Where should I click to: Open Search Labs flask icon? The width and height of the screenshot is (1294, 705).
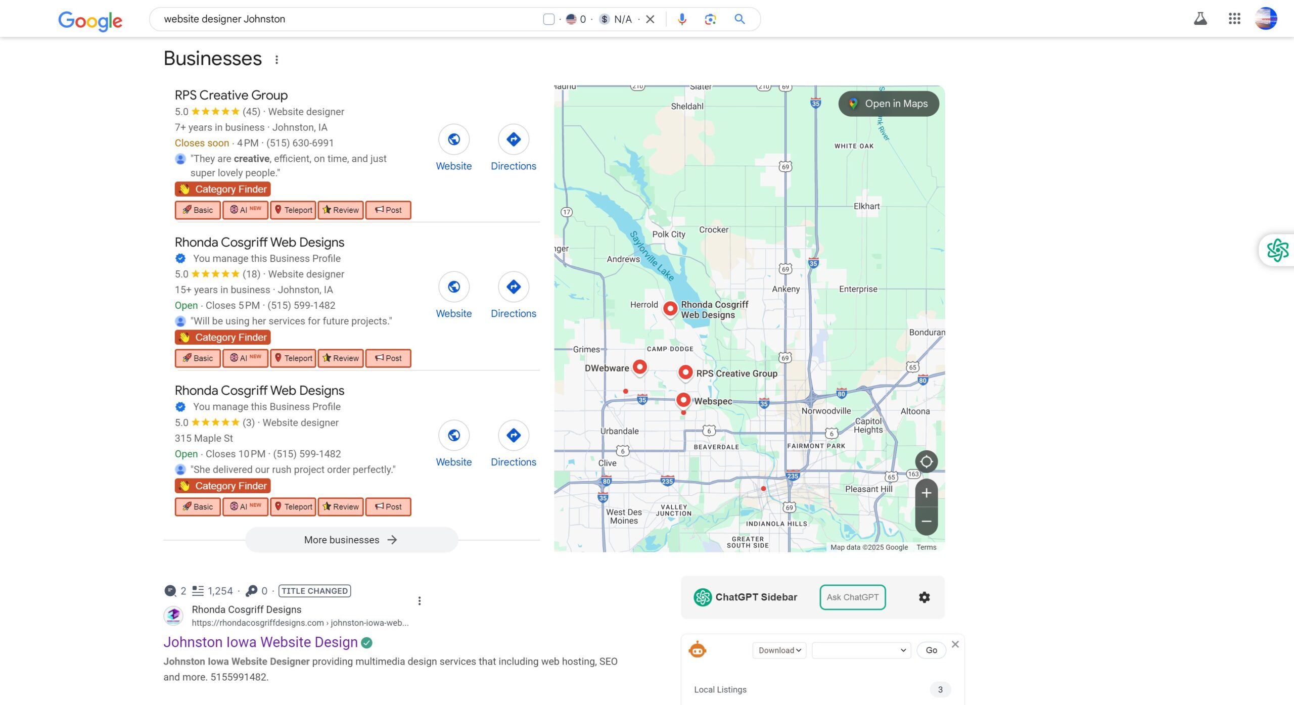1200,19
